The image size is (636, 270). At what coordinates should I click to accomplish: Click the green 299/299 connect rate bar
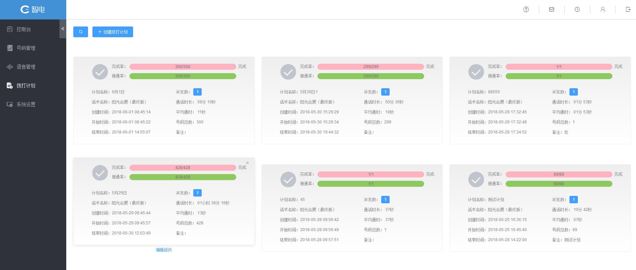371,76
